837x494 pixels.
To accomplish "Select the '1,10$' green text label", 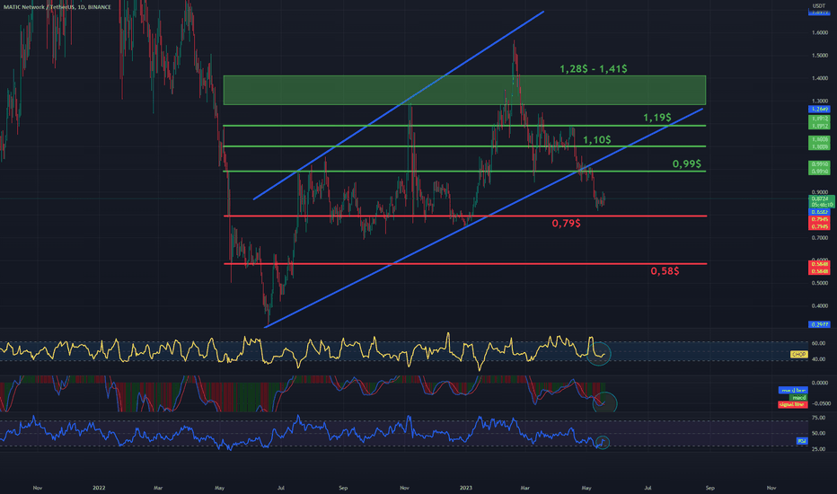I will tap(597, 140).
